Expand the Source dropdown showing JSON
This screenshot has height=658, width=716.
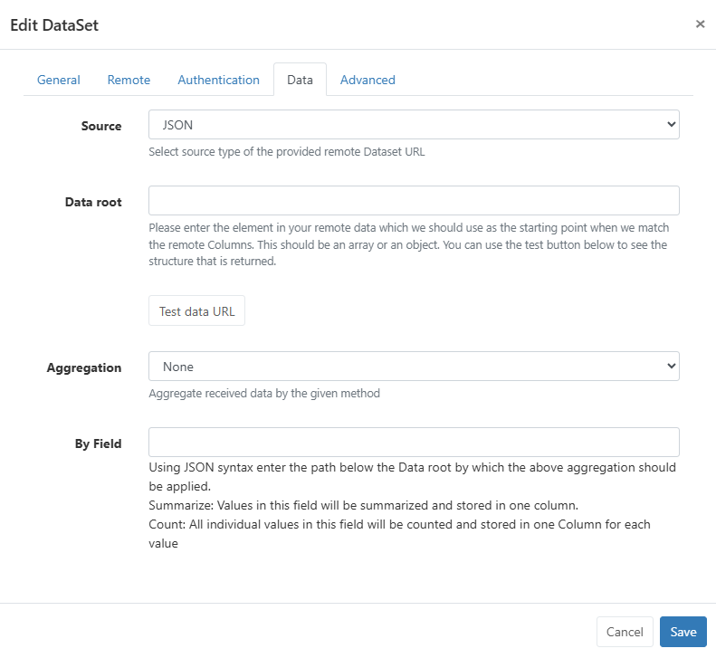point(414,125)
